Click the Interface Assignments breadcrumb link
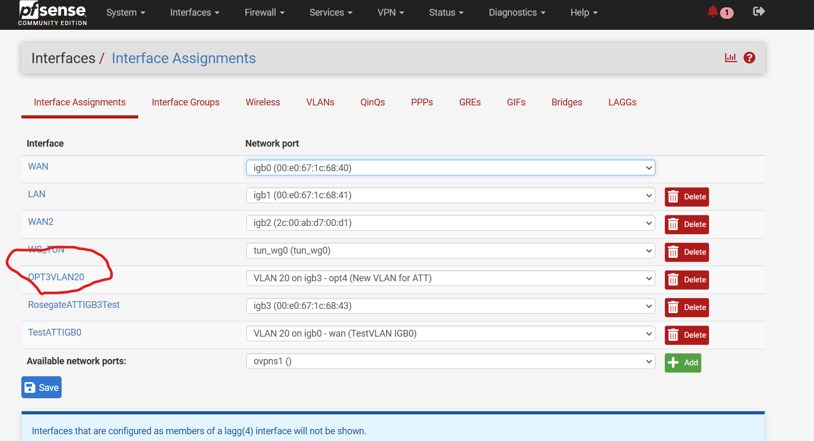Screen dimensions: 814x441 pyautogui.click(x=184, y=58)
